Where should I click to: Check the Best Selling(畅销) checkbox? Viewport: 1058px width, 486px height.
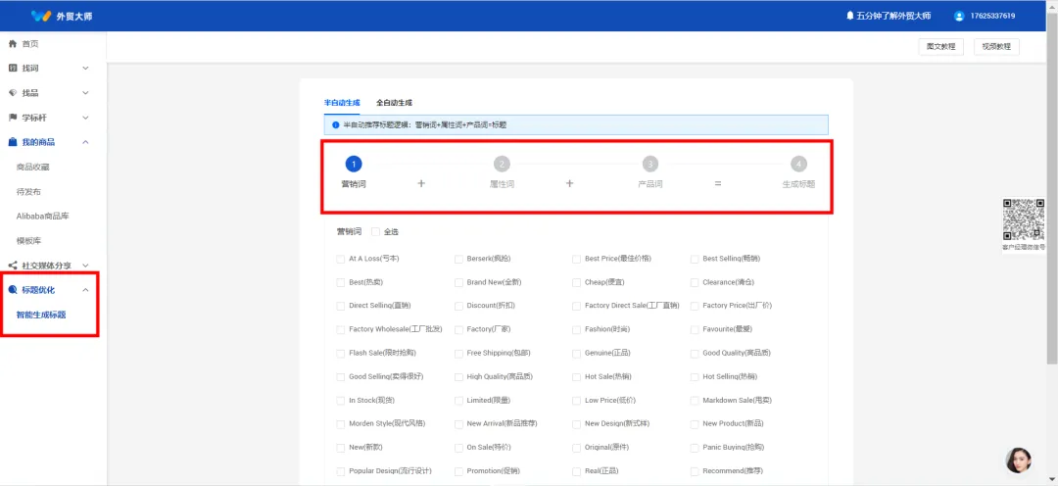tap(695, 259)
